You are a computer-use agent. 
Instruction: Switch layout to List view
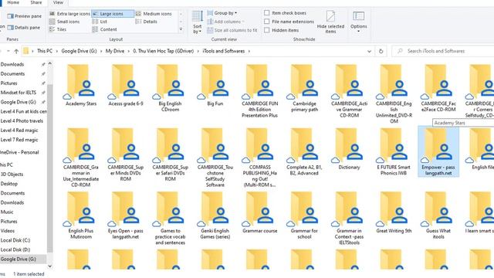[100, 22]
